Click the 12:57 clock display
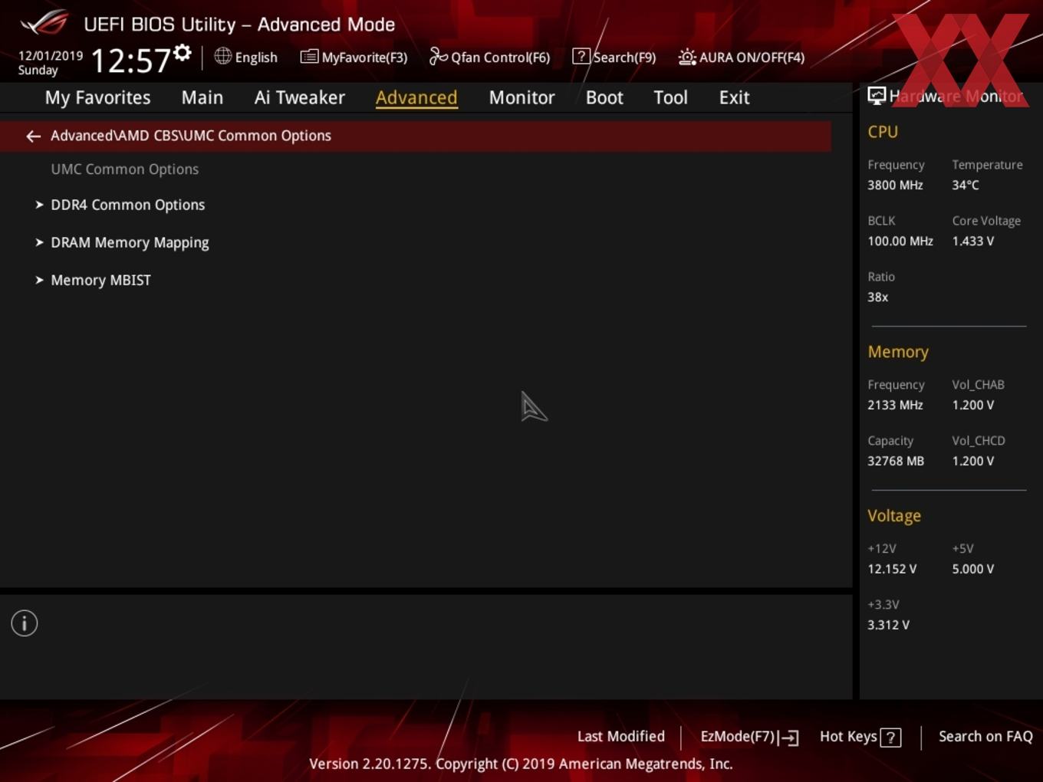Image resolution: width=1043 pixels, height=782 pixels. [130, 61]
